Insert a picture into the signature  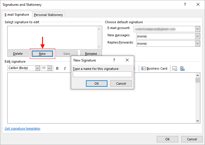pyautogui.click(x=175, y=68)
